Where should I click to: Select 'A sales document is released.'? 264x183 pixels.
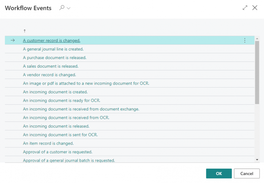pyautogui.click(x=51, y=66)
